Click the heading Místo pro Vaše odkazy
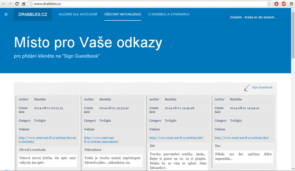 (88, 43)
